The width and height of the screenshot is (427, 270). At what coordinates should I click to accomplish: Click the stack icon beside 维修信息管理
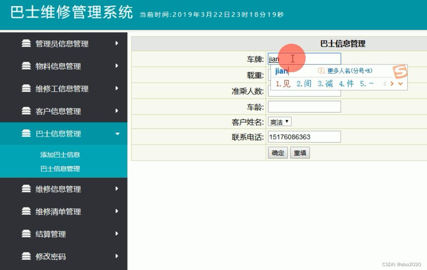point(26,189)
